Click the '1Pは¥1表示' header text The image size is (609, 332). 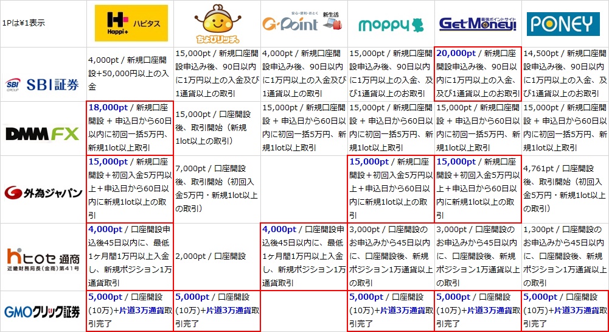click(x=23, y=23)
